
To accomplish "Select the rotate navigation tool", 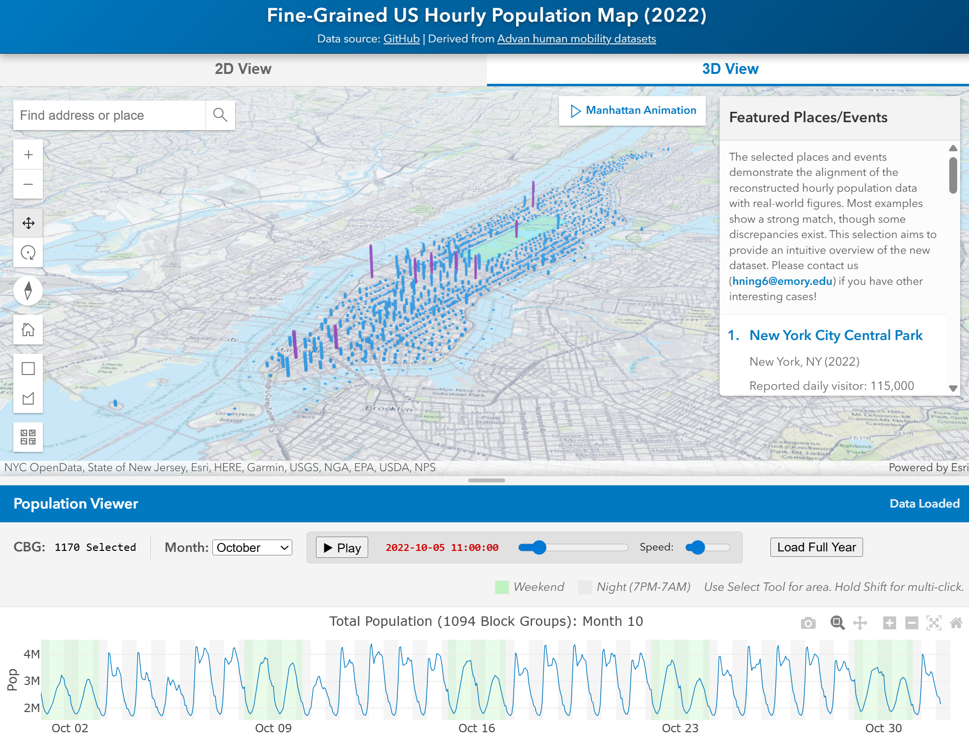I will [28, 253].
